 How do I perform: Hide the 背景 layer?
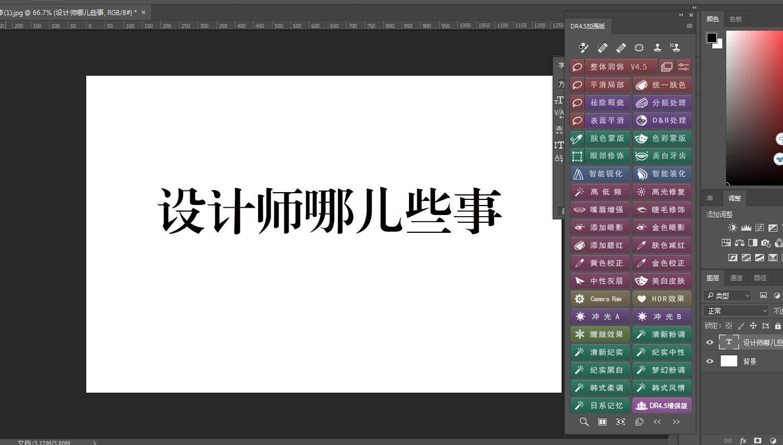click(710, 361)
